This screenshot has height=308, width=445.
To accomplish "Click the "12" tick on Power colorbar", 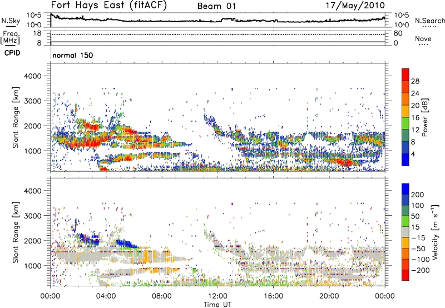I will click(415, 130).
